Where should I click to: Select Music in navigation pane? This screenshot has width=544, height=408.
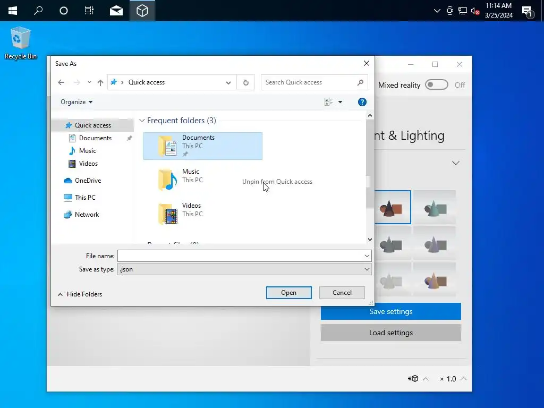(x=88, y=151)
